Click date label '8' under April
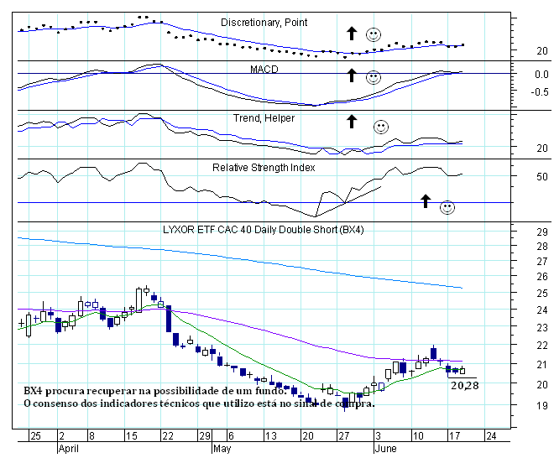 [x=91, y=436]
